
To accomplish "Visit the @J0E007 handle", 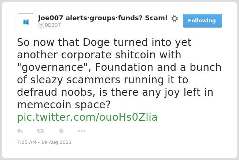I will coord(49,25).
